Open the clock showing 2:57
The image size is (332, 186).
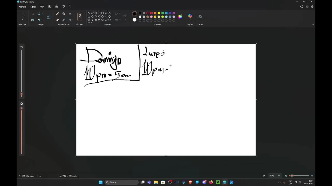pyautogui.click(x=308, y=182)
